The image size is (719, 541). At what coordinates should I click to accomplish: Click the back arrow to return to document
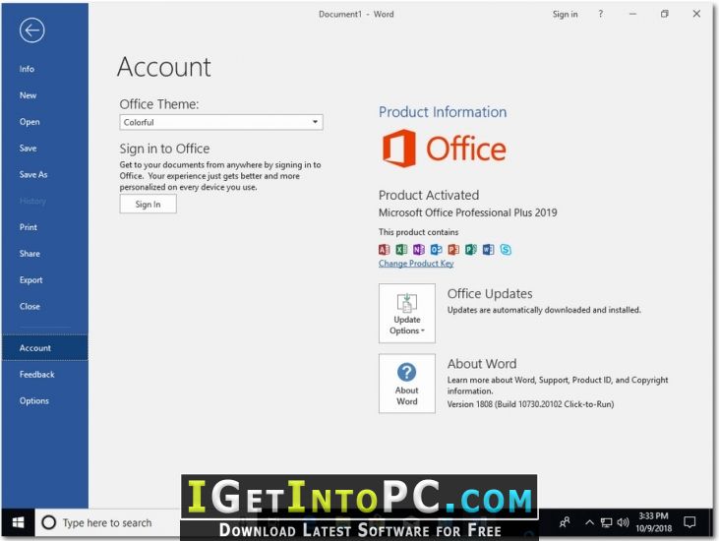coord(32,30)
